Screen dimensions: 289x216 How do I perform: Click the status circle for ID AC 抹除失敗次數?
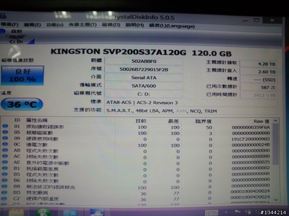(x=5, y=156)
